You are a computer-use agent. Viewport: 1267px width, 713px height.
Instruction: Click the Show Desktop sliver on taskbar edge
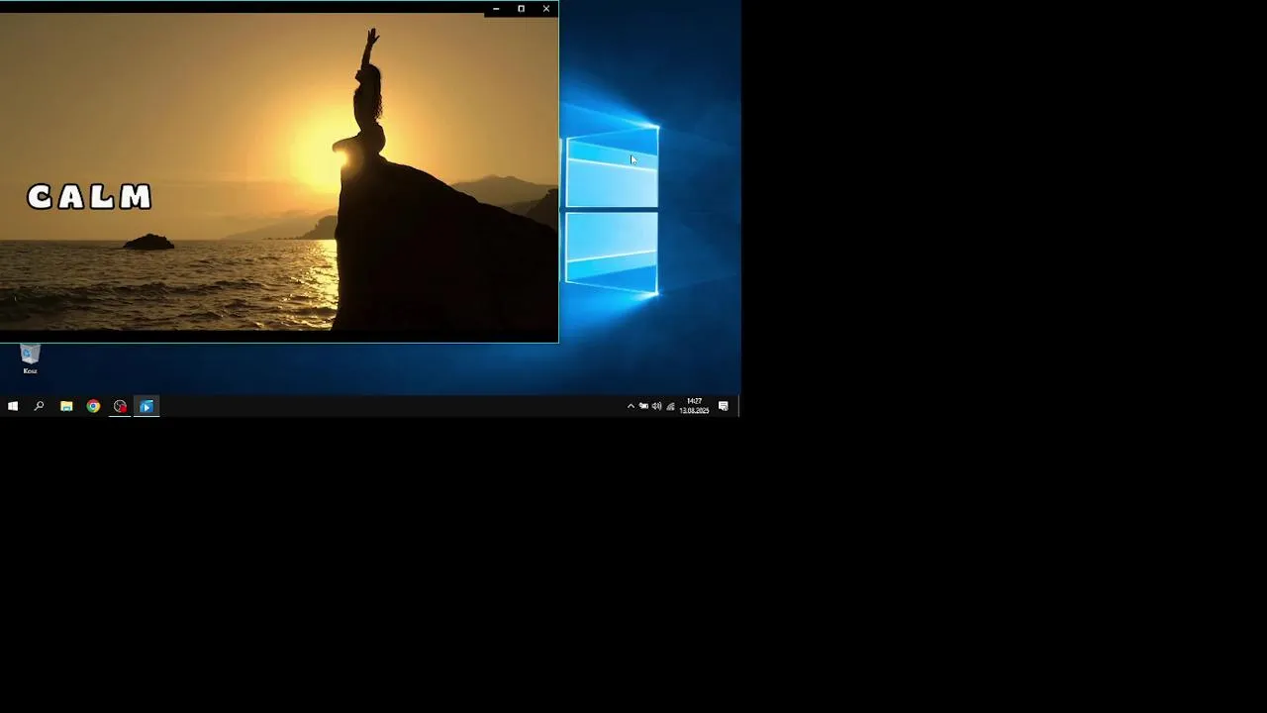tap(738, 406)
